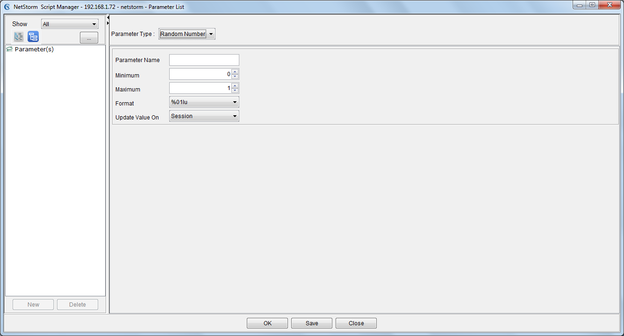Decrease the Minimum value with the down arrow
The width and height of the screenshot is (624, 336).
235,77
